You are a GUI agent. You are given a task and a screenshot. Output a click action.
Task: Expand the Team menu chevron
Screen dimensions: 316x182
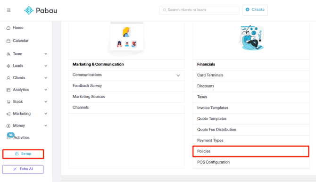tap(46, 54)
